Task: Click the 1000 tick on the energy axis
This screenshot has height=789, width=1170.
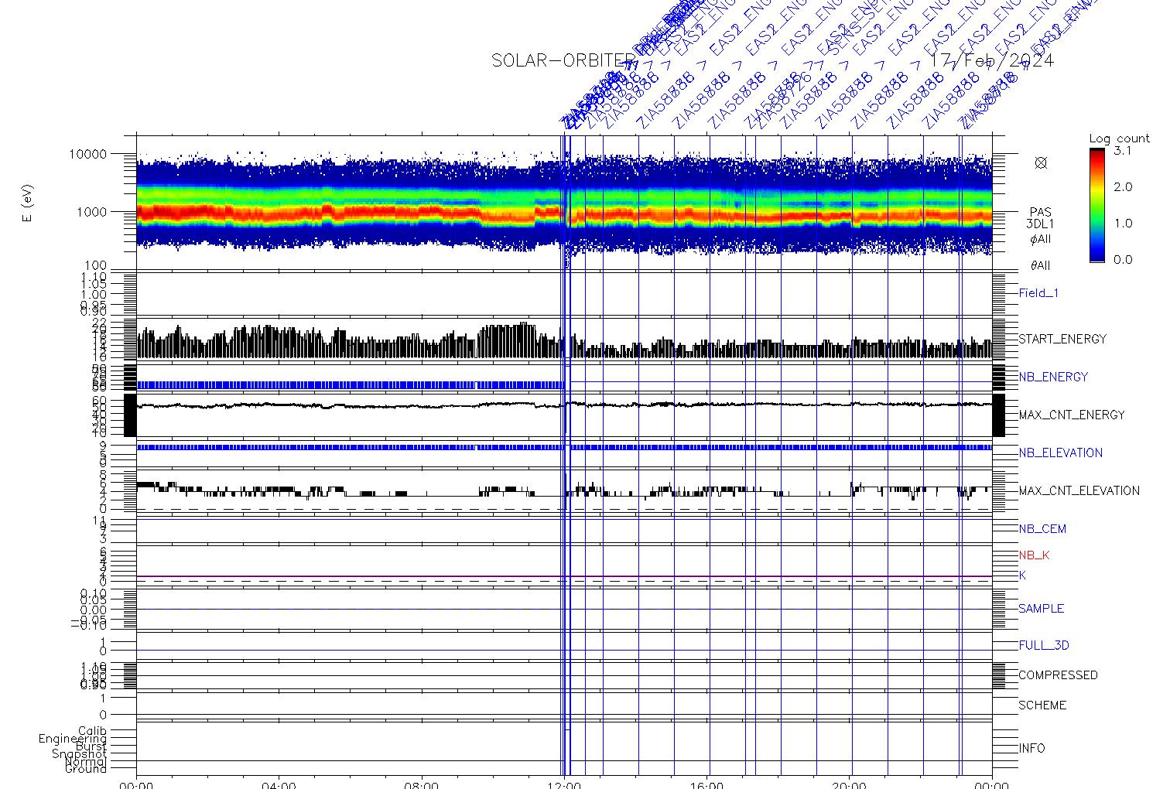Action: tap(91, 212)
